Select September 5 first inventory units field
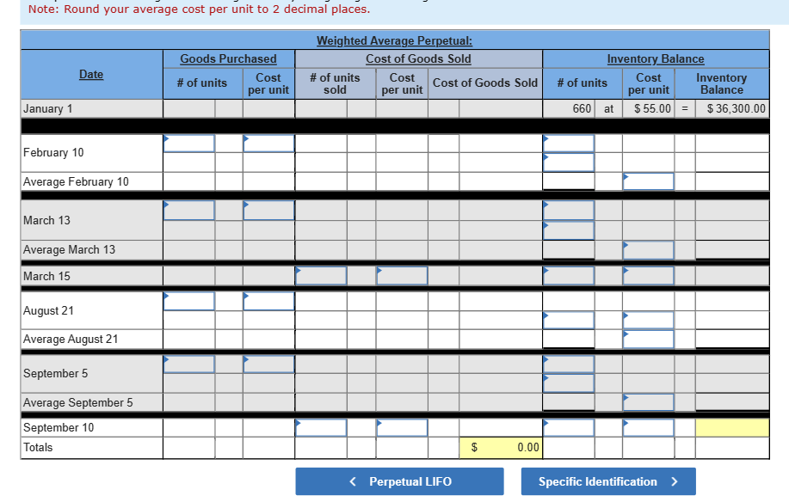This screenshot has width=789, height=502. [x=569, y=364]
